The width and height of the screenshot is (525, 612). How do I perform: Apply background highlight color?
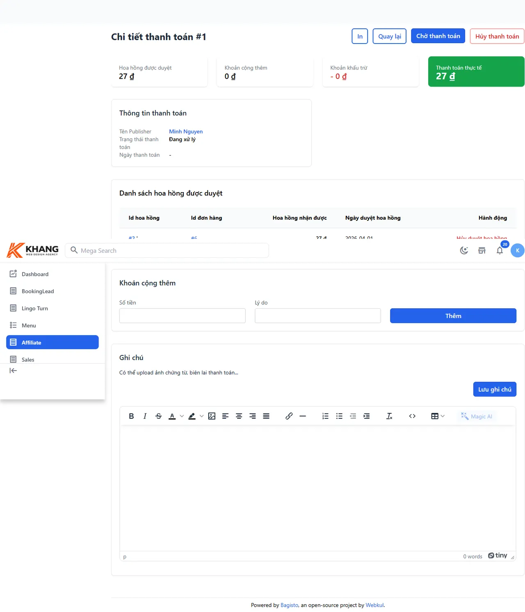pyautogui.click(x=192, y=416)
